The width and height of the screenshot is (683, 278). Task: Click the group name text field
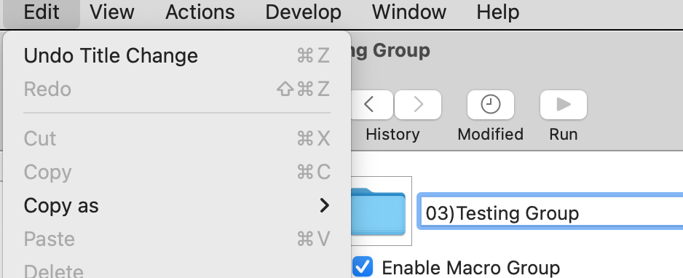550,213
